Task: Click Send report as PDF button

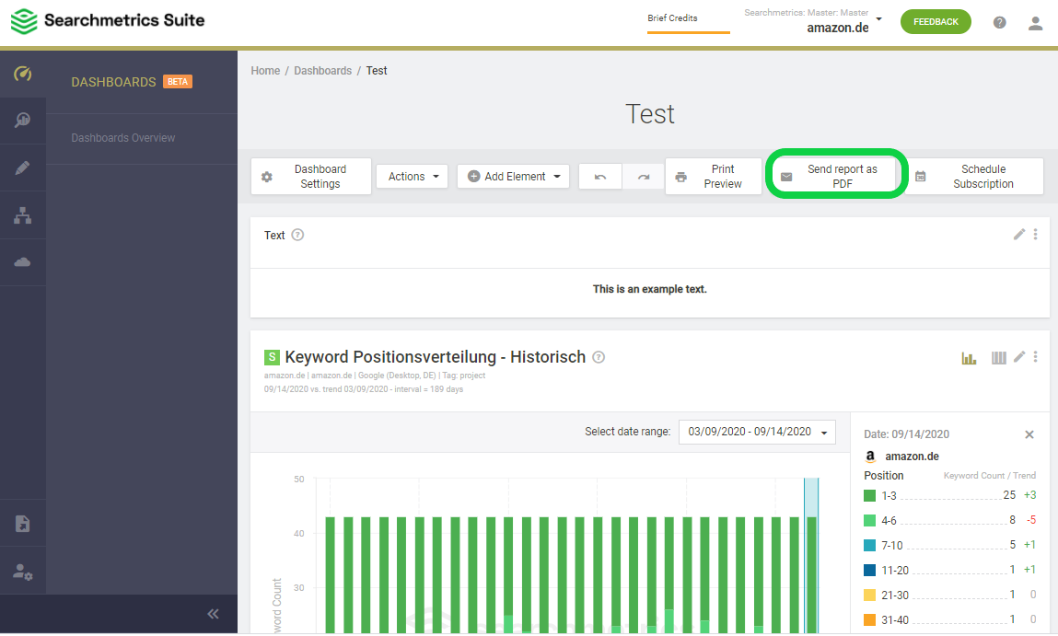Action: coord(835,177)
